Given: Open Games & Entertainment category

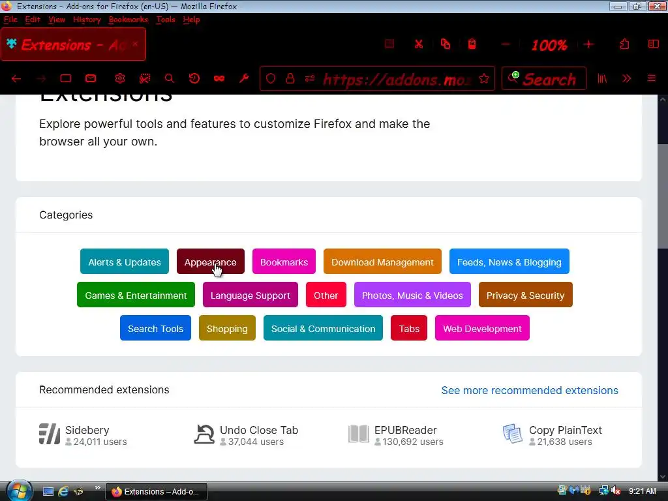Looking at the screenshot, I should click(136, 295).
